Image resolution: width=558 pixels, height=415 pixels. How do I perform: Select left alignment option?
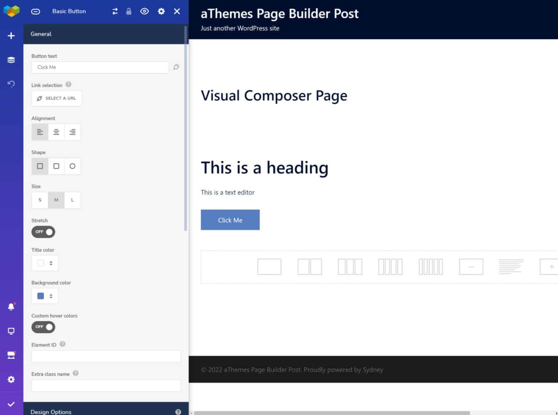click(x=40, y=132)
